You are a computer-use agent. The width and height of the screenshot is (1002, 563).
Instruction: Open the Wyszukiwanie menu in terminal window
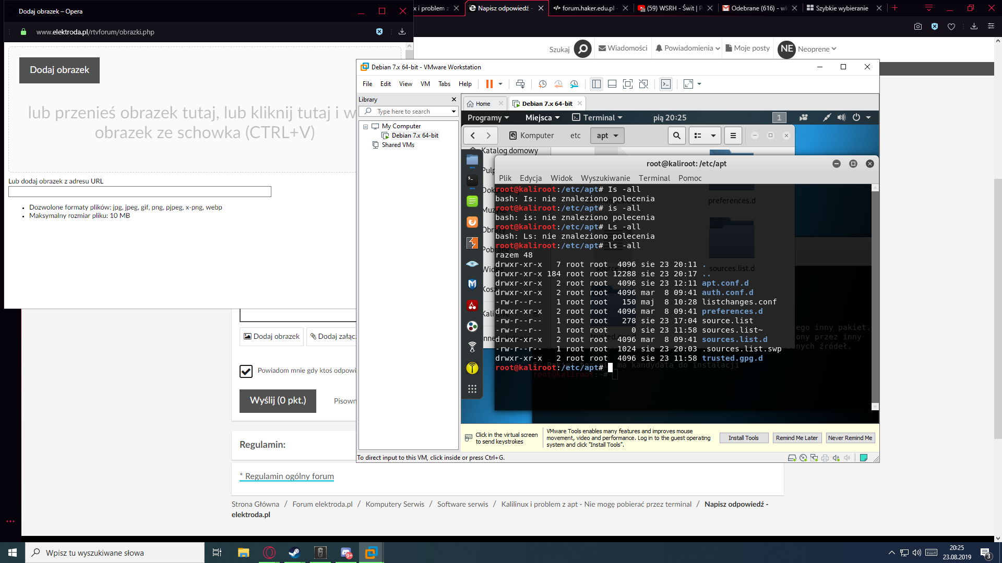pyautogui.click(x=605, y=178)
